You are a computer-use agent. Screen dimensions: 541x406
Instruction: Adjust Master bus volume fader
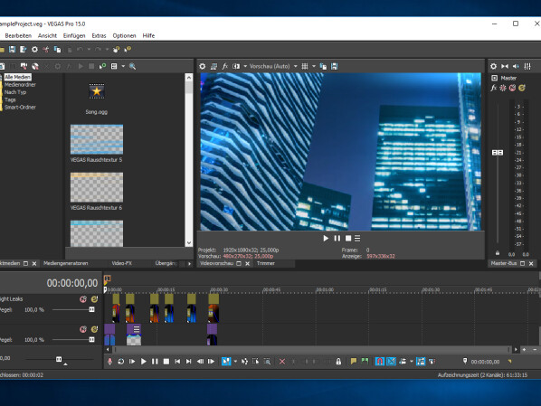(498, 153)
